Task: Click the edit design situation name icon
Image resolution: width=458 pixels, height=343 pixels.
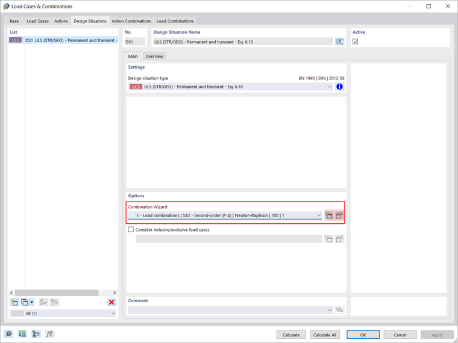Action: click(339, 42)
